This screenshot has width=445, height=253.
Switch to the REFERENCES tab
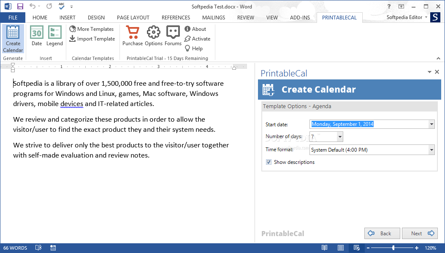pos(176,18)
